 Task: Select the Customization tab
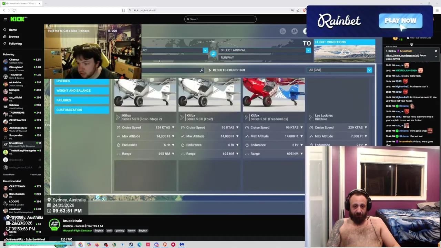(x=82, y=110)
